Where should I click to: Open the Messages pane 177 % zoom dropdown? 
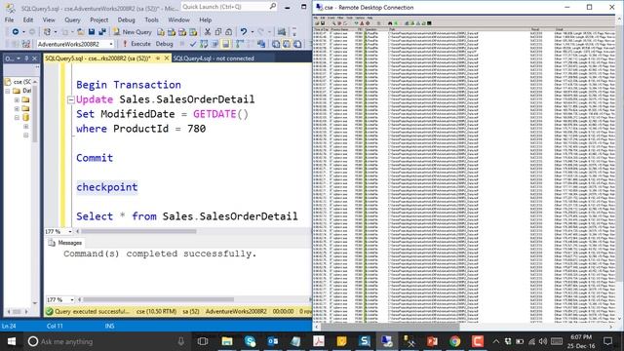(71, 299)
